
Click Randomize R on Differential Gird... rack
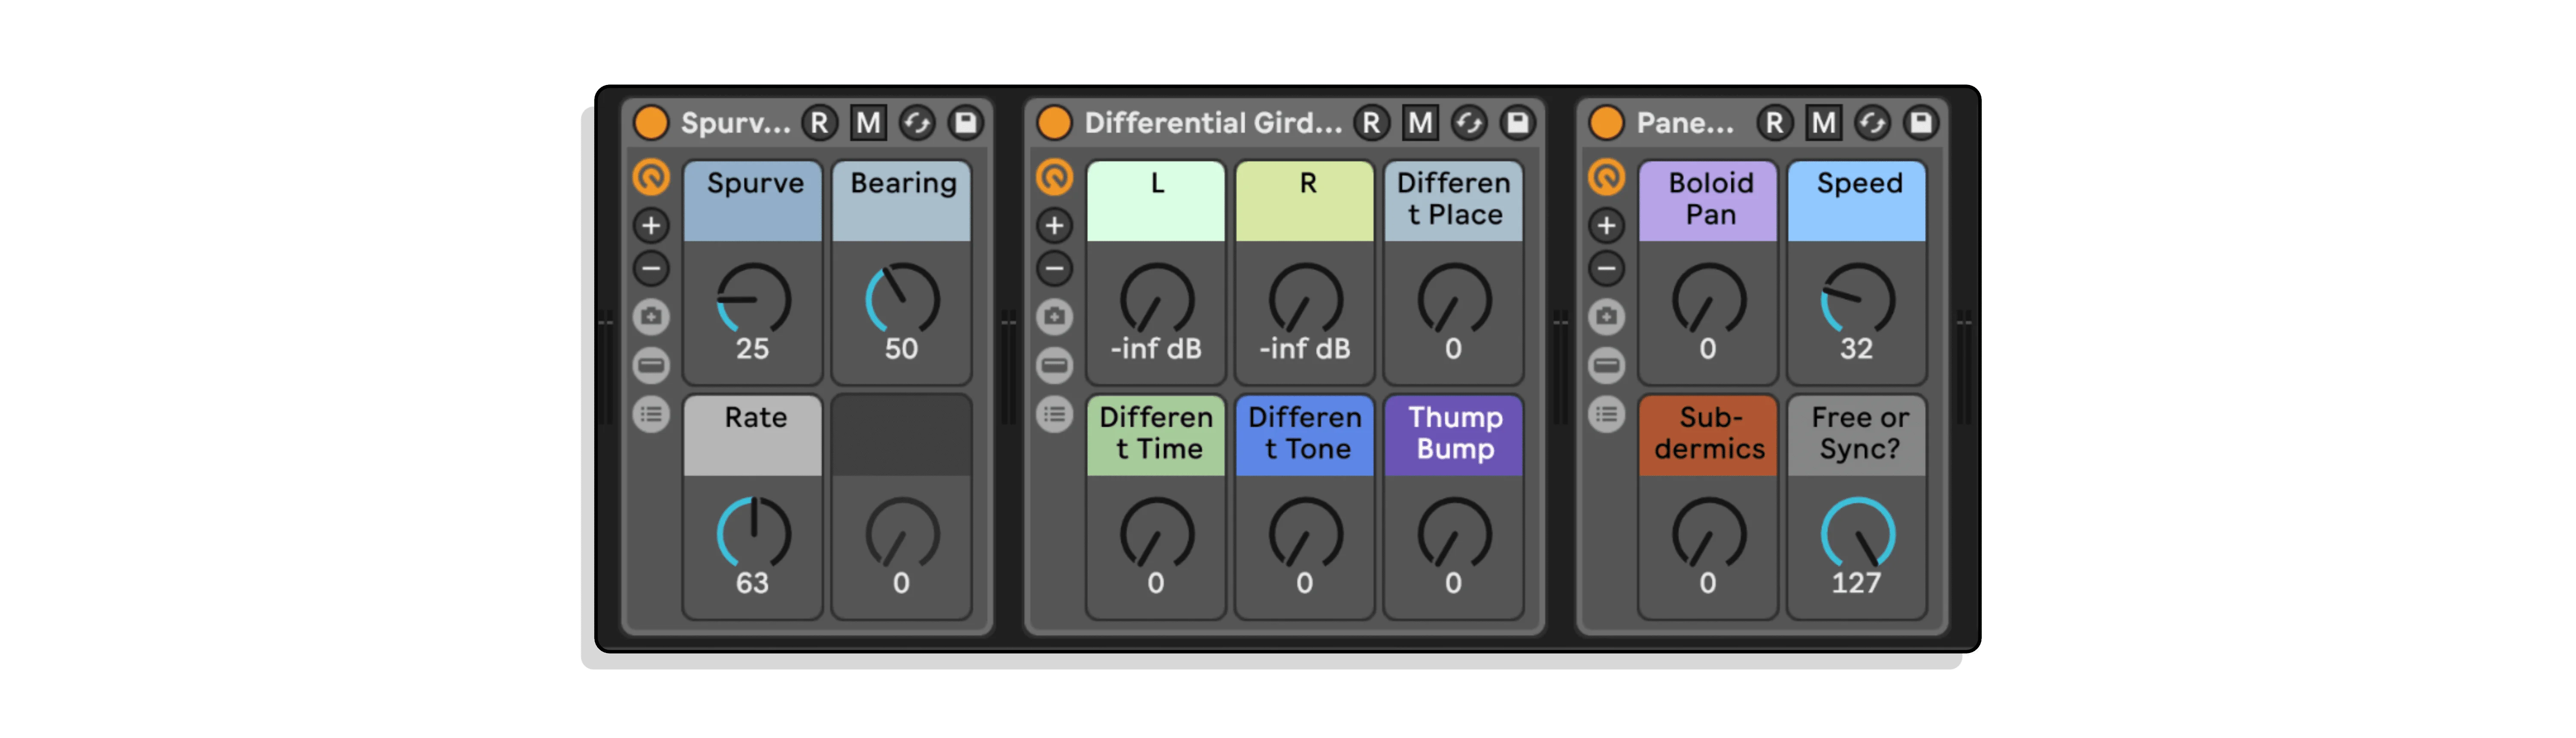1372,123
